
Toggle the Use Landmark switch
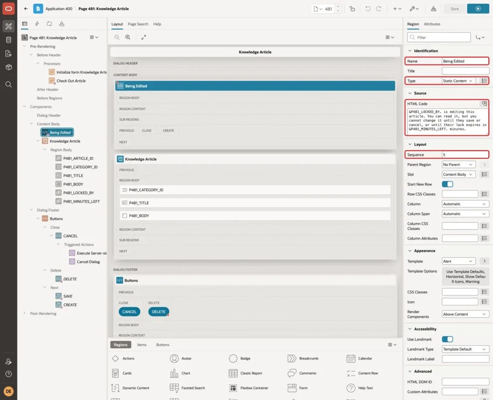[x=447, y=339]
